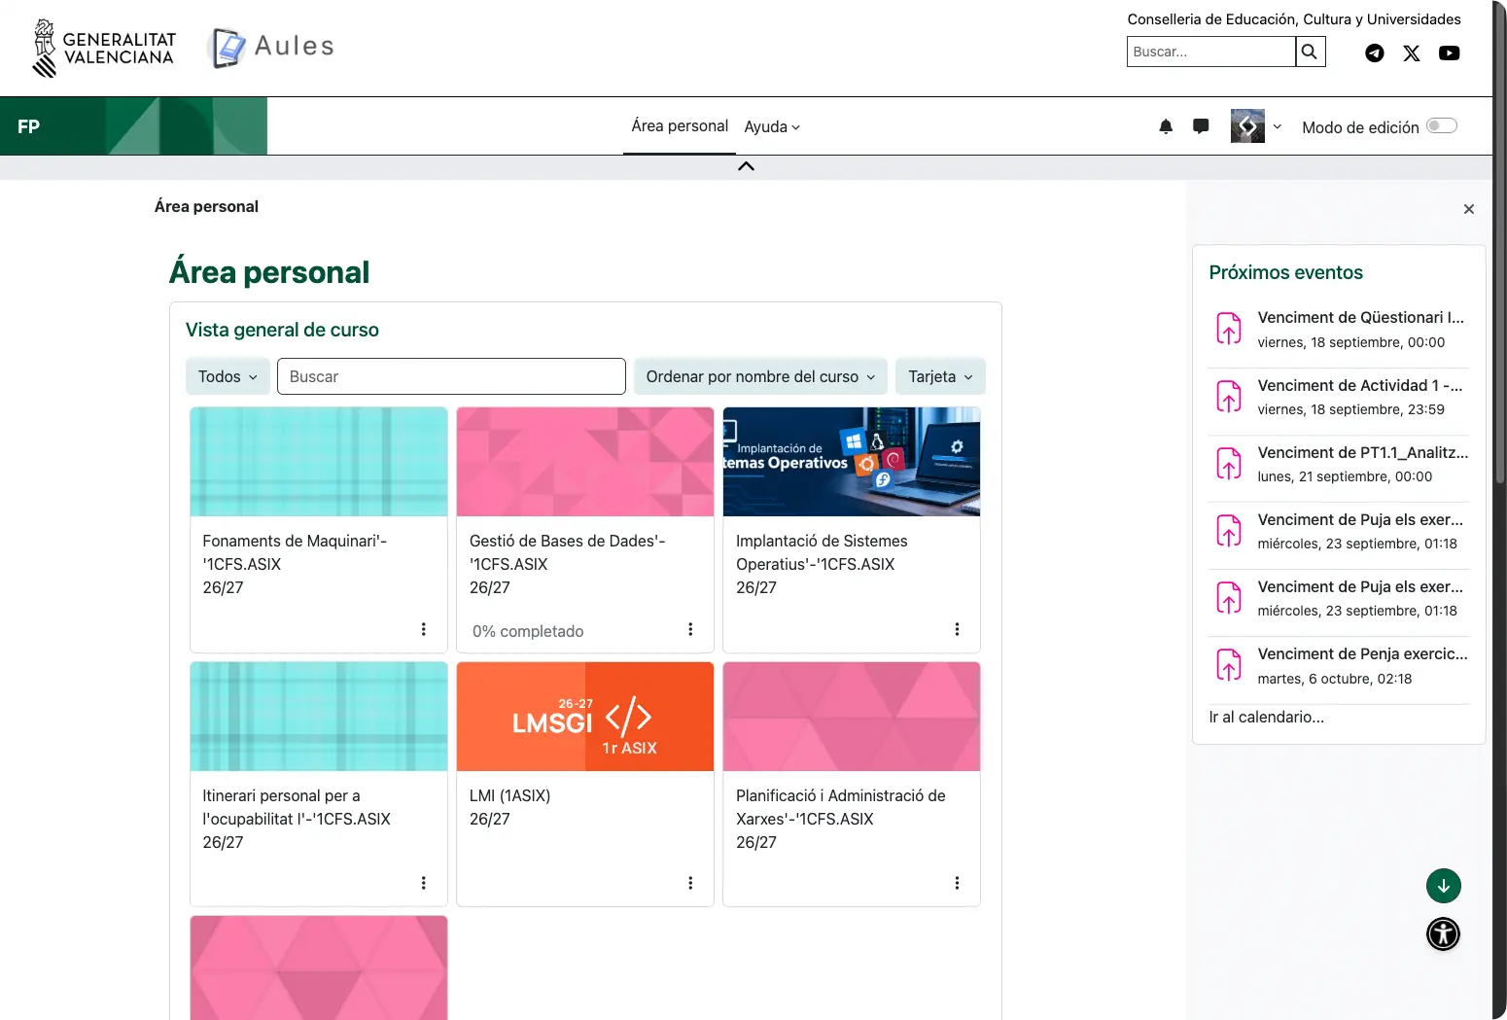Screen dimensions: 1507x1020
Task: Open options menu for Itinerari personal card
Action: [424, 883]
